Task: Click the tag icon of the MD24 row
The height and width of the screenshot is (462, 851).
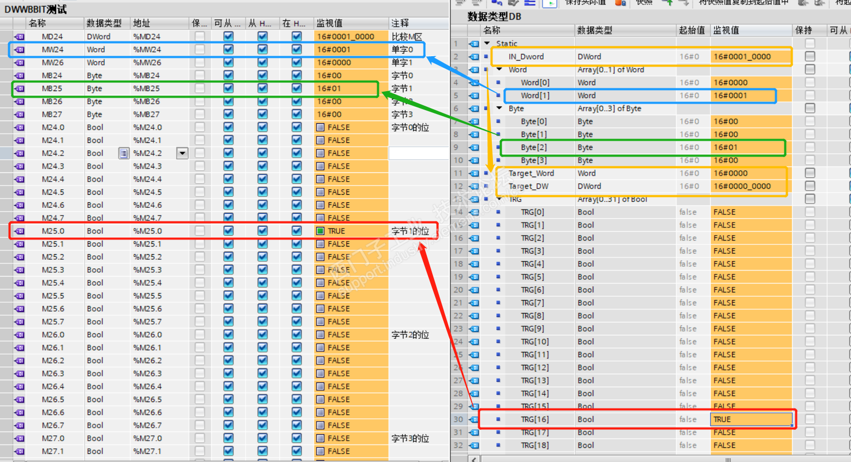Action: point(20,37)
